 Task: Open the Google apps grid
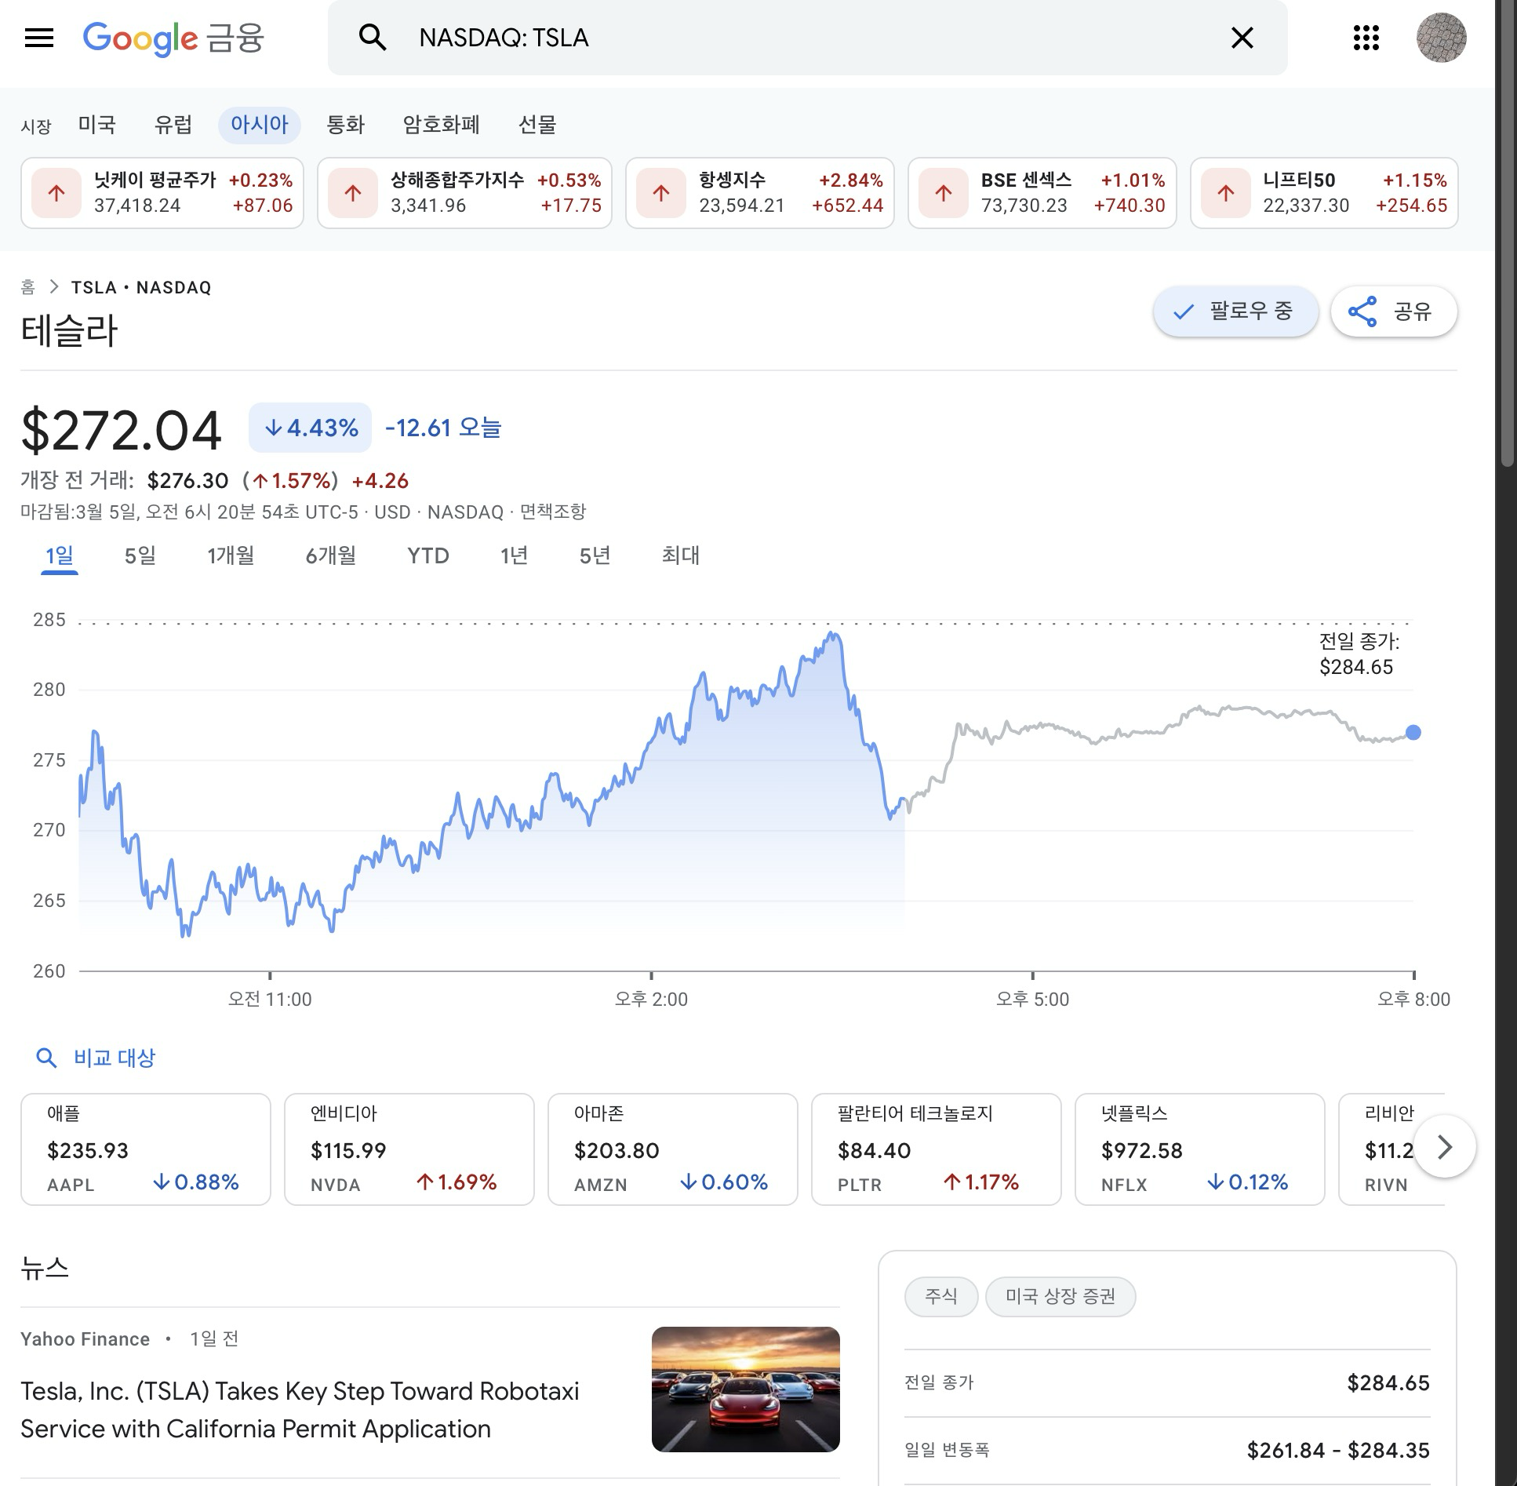tap(1366, 38)
